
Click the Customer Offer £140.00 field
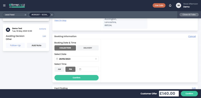[169, 94]
